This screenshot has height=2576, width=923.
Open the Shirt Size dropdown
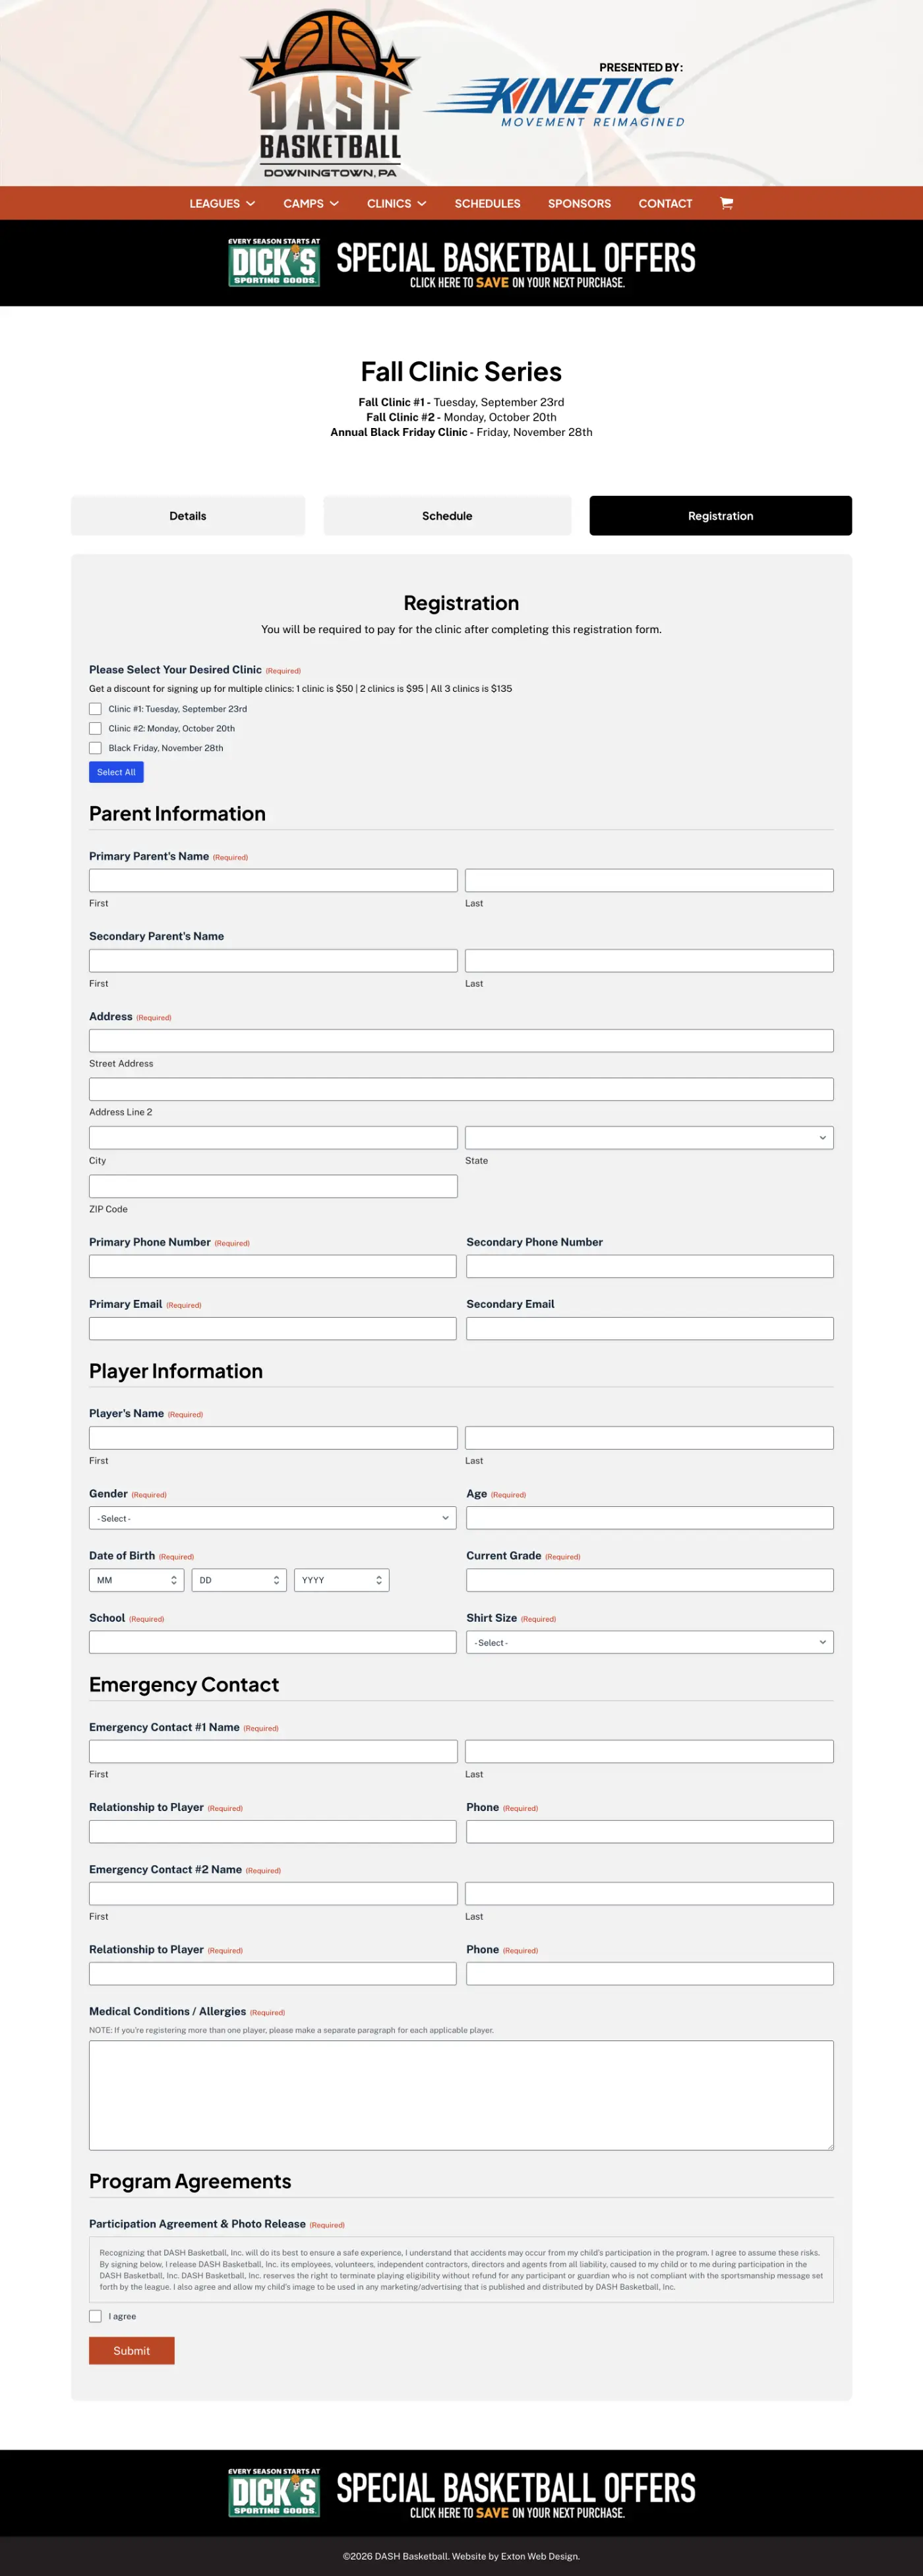coord(648,1642)
